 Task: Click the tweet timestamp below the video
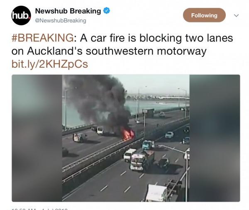(39, 209)
